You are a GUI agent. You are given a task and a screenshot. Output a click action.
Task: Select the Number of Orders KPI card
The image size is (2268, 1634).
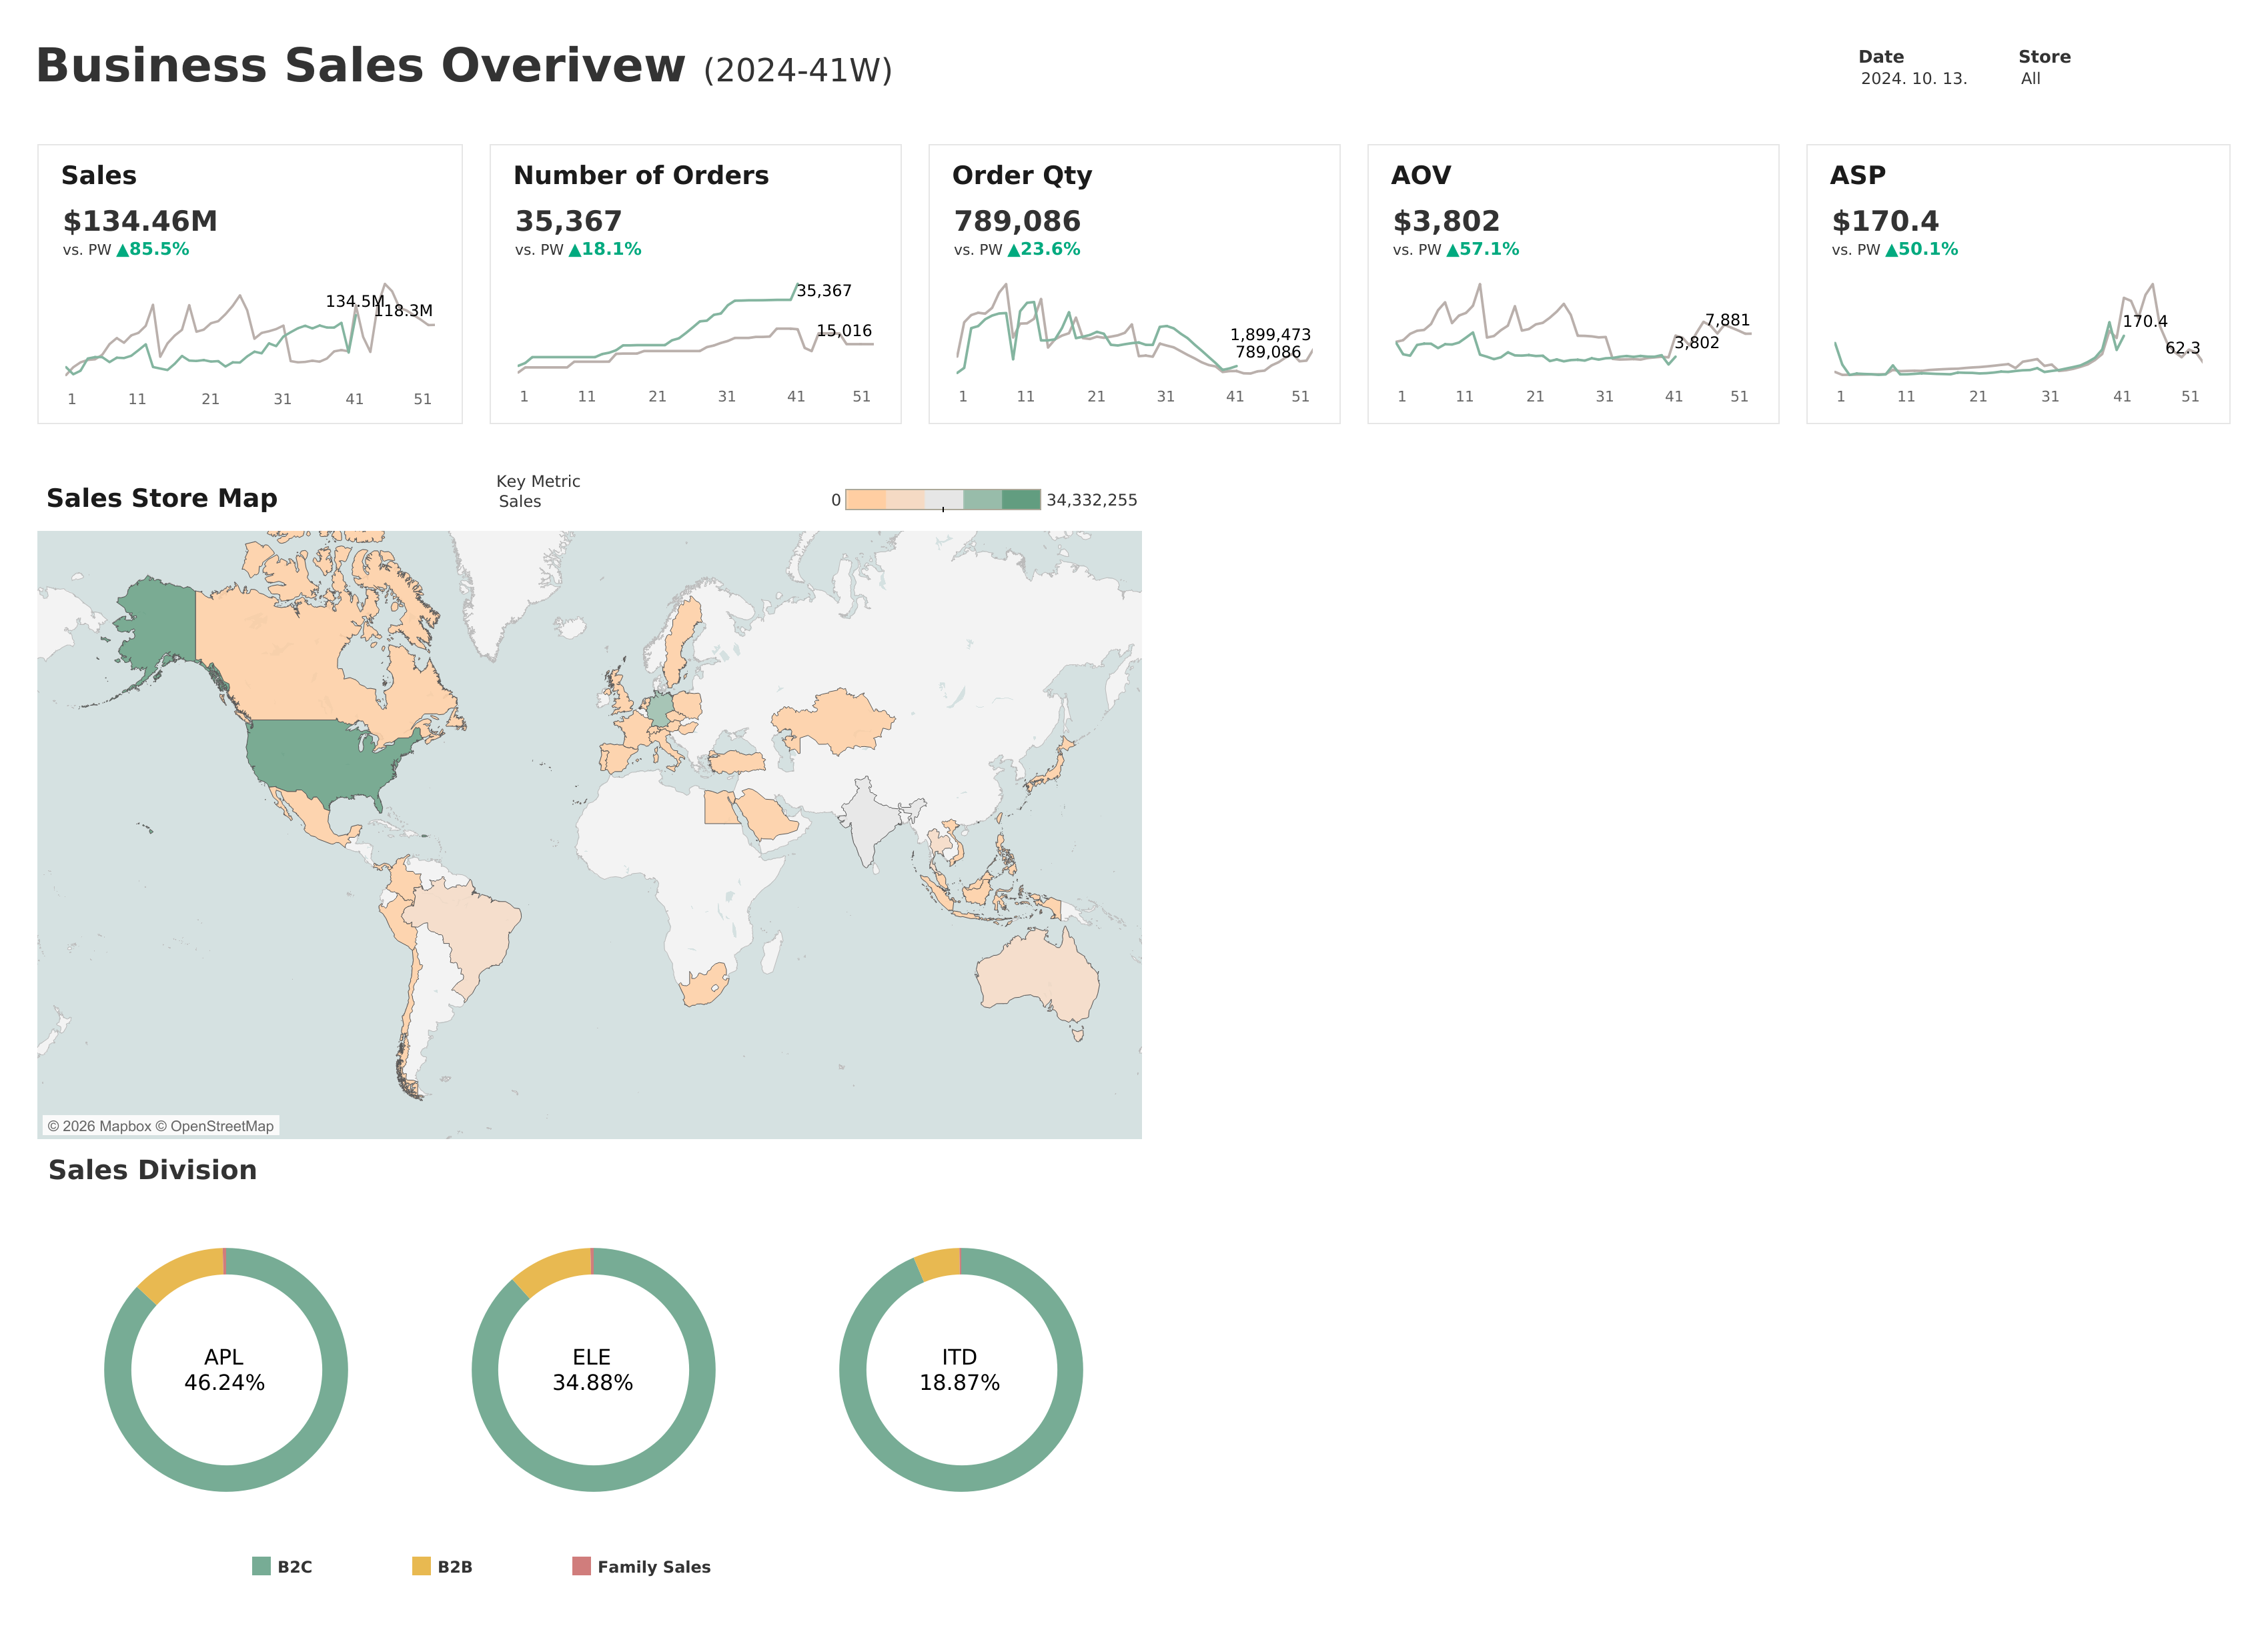(695, 284)
